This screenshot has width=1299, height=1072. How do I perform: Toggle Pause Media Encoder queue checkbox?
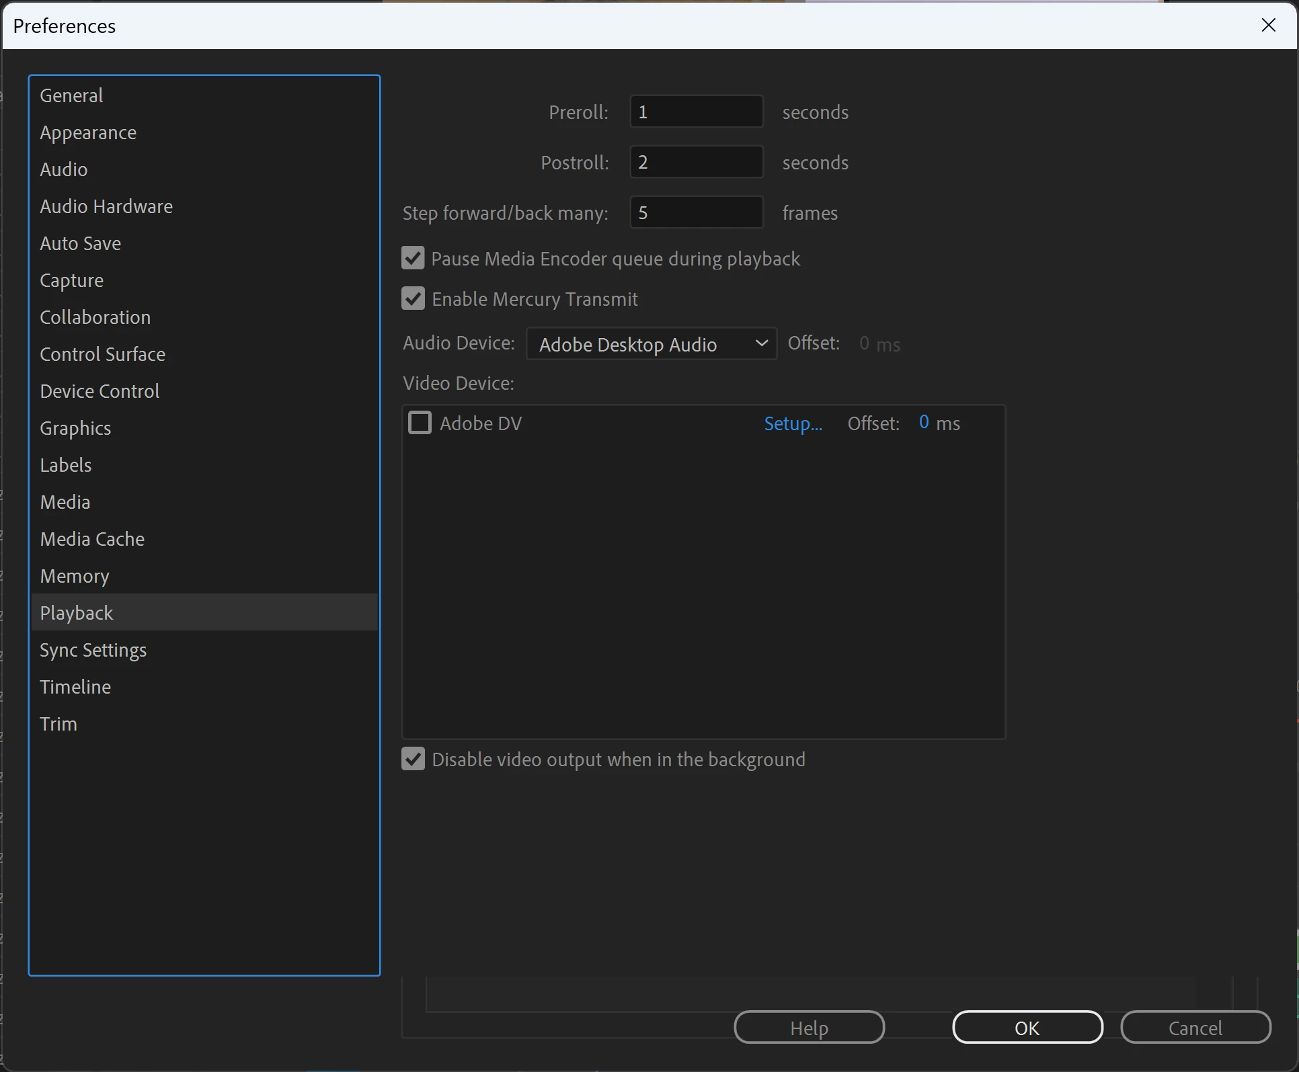click(413, 258)
